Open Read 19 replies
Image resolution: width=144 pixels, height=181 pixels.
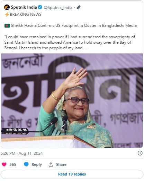(72, 174)
